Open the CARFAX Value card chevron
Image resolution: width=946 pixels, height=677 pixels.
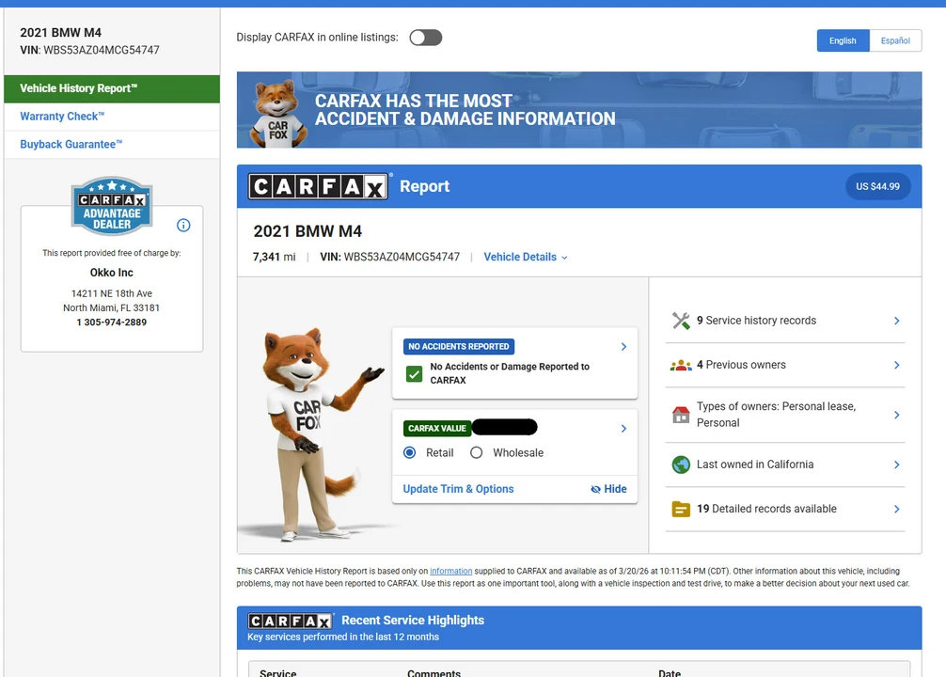click(x=623, y=429)
